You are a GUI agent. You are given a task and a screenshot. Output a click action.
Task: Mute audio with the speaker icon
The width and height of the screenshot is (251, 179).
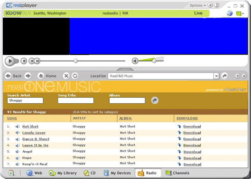[135, 61]
